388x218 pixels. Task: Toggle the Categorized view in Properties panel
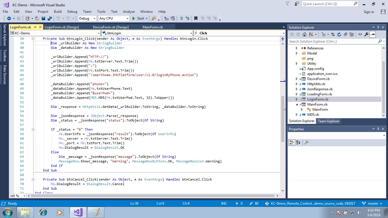coord(292,142)
